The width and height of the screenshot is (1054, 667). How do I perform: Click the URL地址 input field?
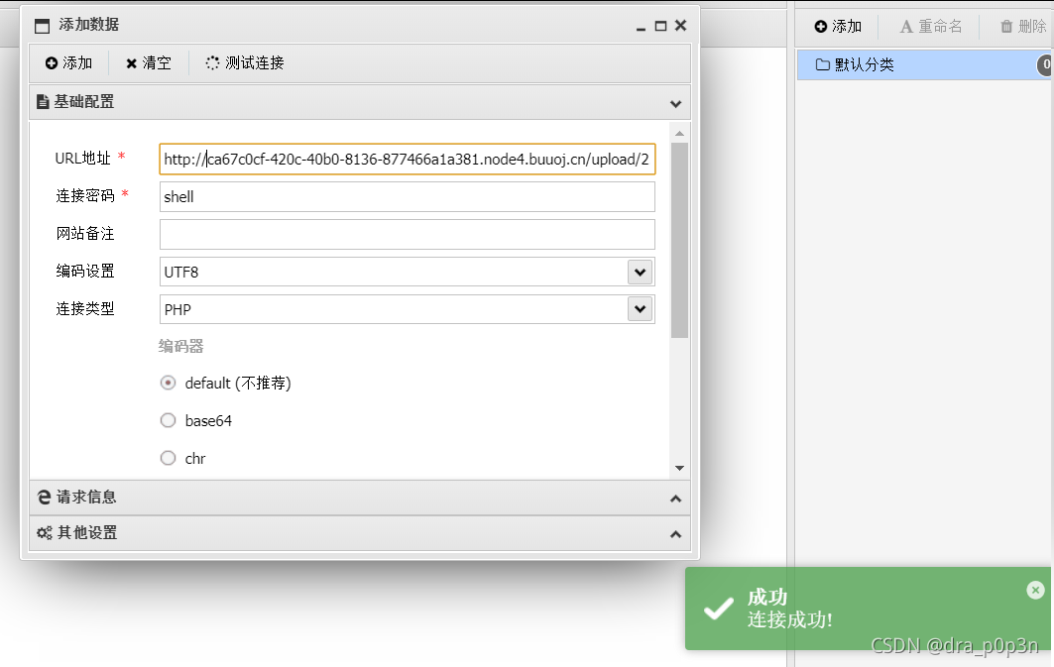pyautogui.click(x=408, y=160)
